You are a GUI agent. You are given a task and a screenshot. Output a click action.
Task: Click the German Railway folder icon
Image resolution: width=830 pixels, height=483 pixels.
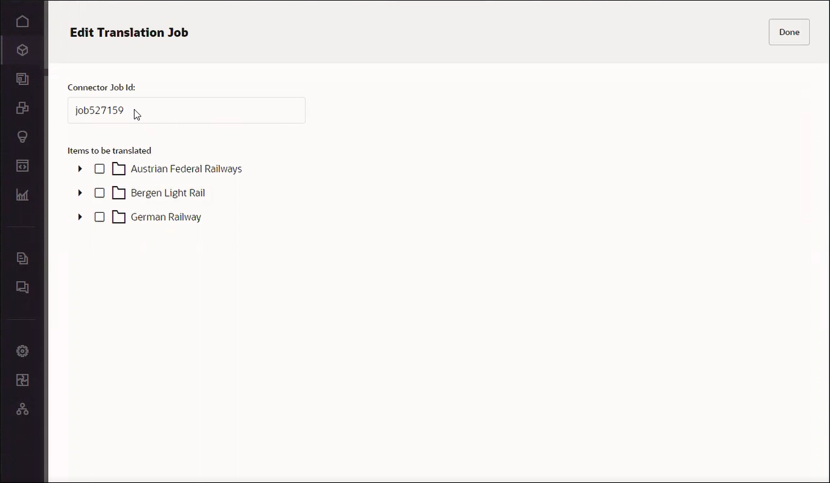click(118, 217)
